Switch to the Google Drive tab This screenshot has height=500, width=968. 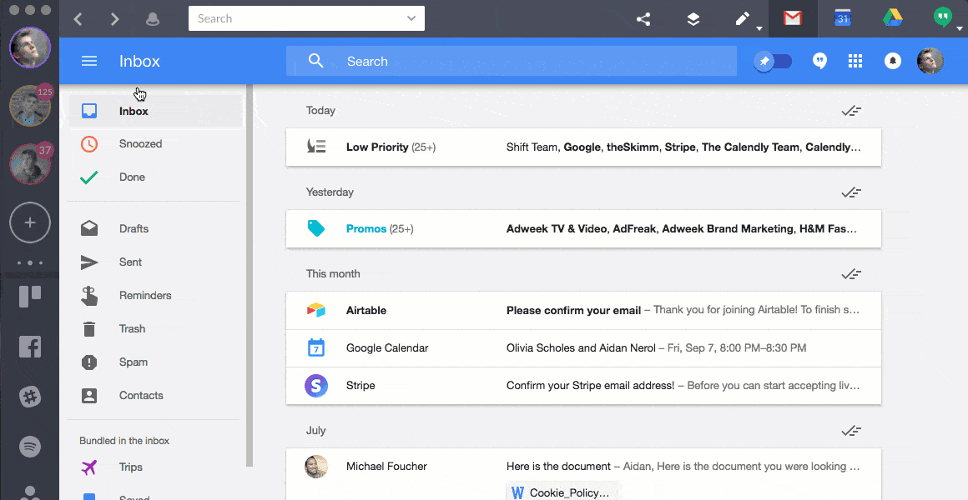(x=892, y=17)
